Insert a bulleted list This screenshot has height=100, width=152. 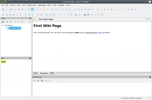point(17,15)
